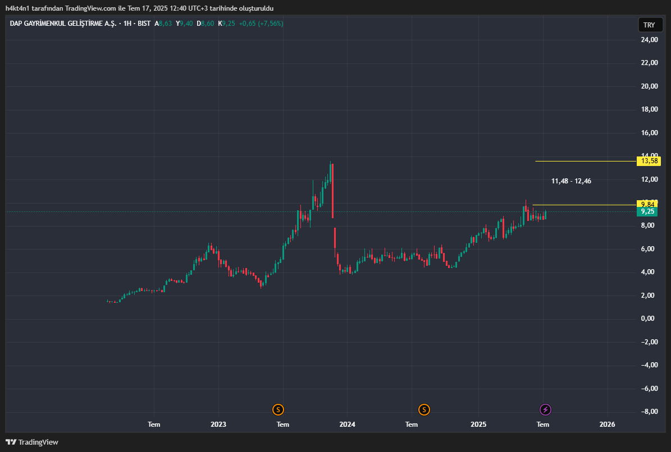Click the purple lightning event icon near Tem 2025
Viewport: 671px width, 452px height.
pos(545,410)
